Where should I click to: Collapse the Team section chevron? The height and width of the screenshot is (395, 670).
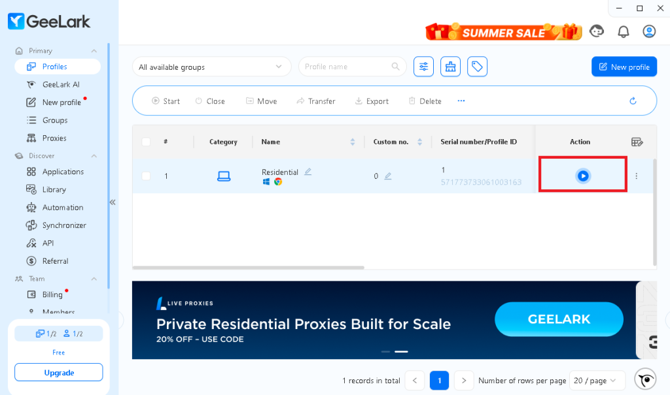coord(94,279)
